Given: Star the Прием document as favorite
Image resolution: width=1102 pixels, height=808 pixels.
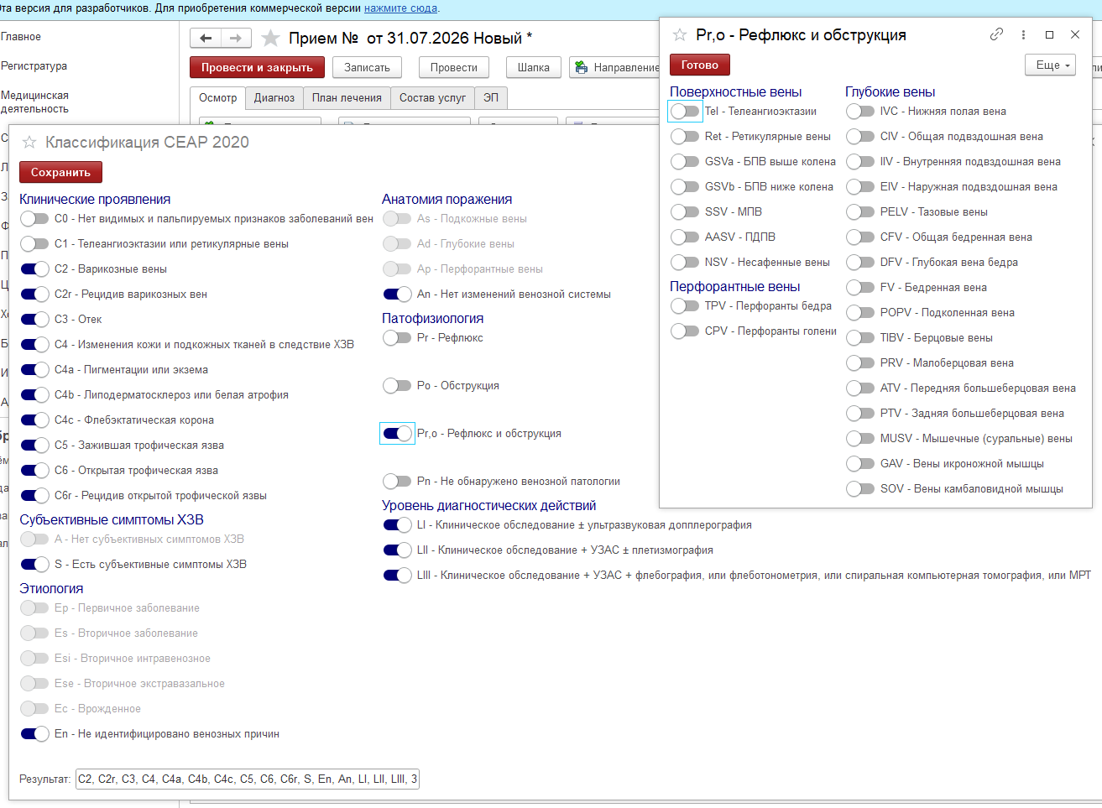Looking at the screenshot, I should 270,39.
